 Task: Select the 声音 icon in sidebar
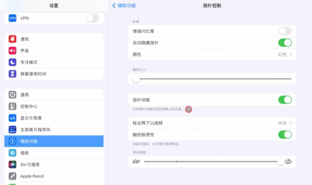pos(12,51)
